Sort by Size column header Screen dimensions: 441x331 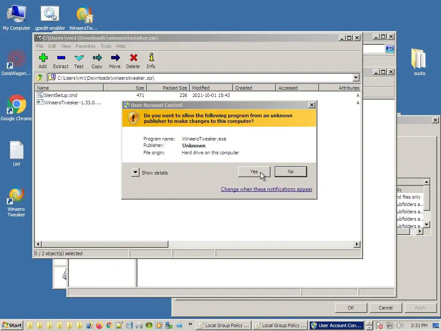[125, 88]
